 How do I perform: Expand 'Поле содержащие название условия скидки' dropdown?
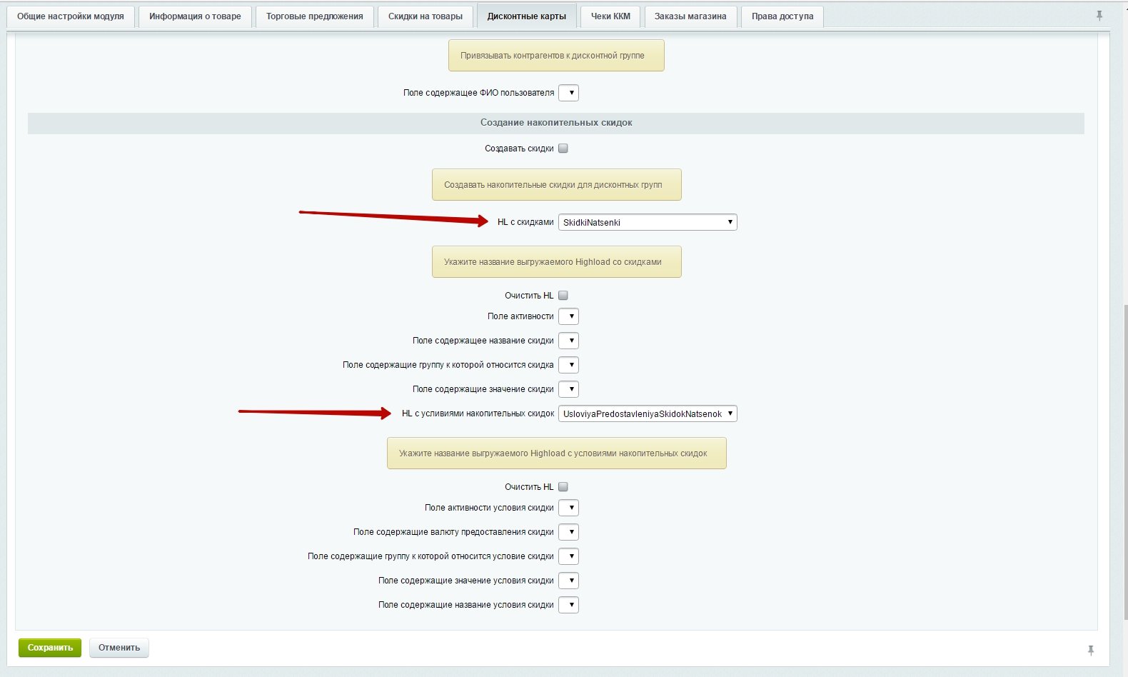click(x=568, y=605)
